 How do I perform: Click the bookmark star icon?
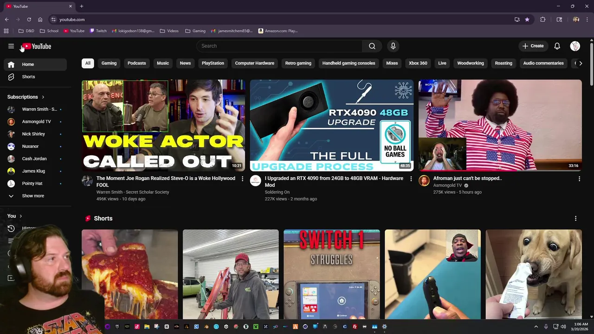527,19
